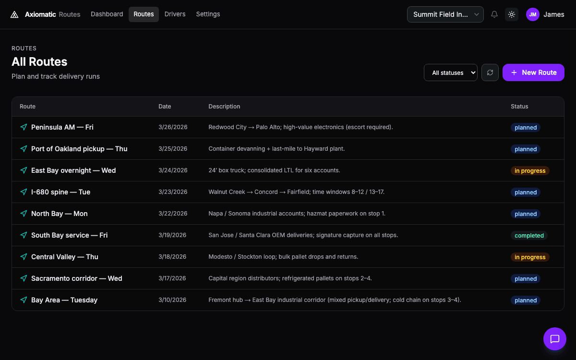Click the route icon beside Central Valley — Thu
Screen dimensions: 576x360
point(24,257)
